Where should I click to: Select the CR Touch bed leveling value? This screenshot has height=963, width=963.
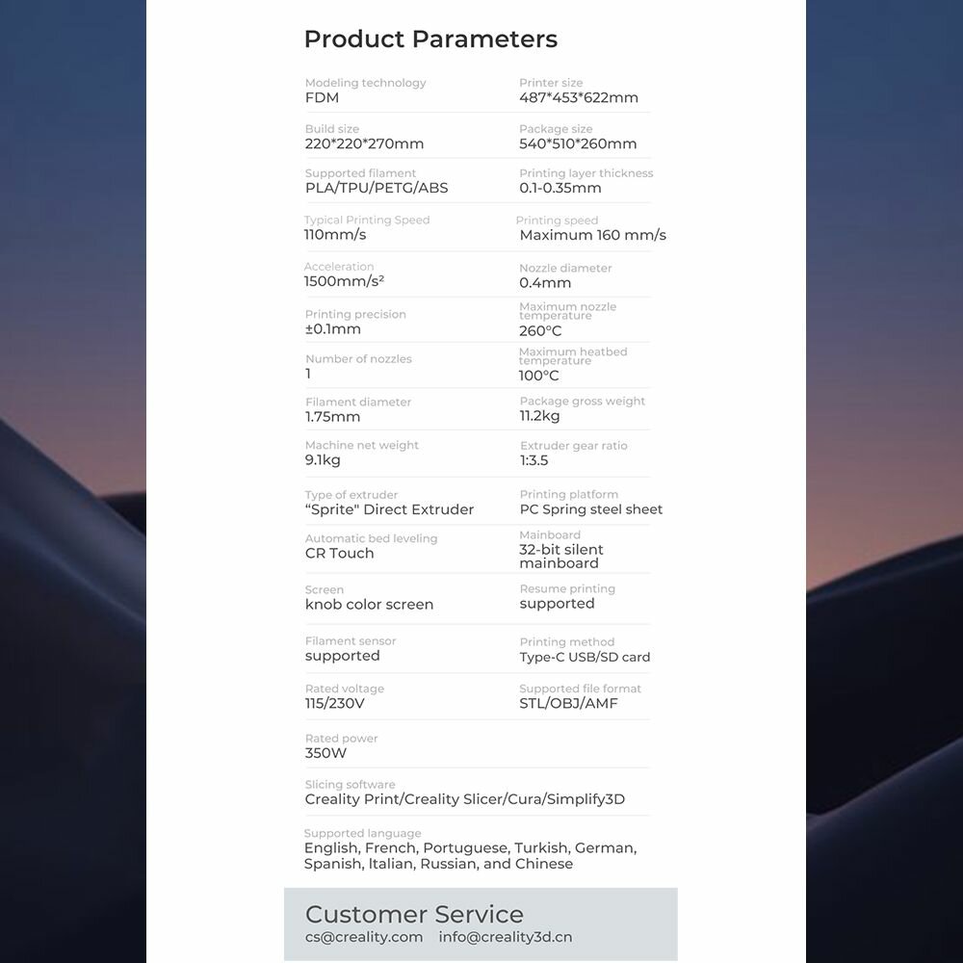(339, 554)
